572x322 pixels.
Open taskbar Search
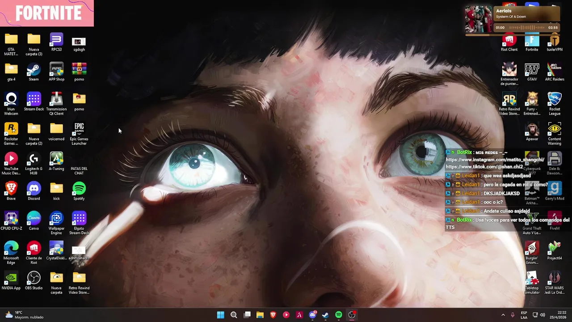click(x=234, y=315)
